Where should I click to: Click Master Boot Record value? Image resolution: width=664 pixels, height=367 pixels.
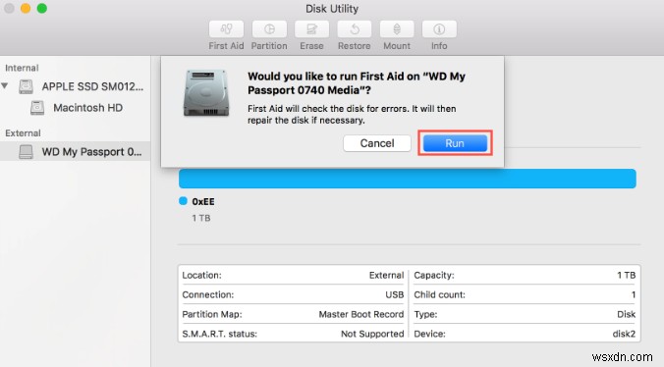361,314
